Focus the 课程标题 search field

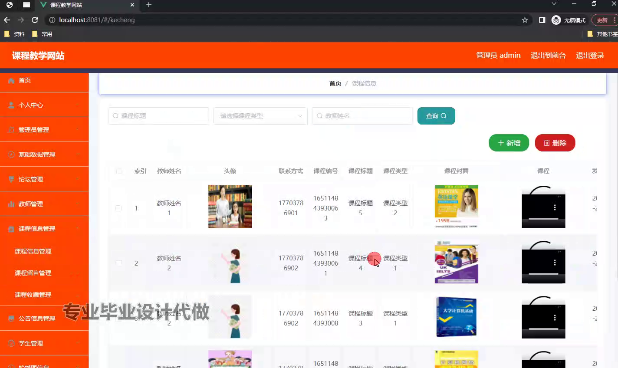point(158,116)
